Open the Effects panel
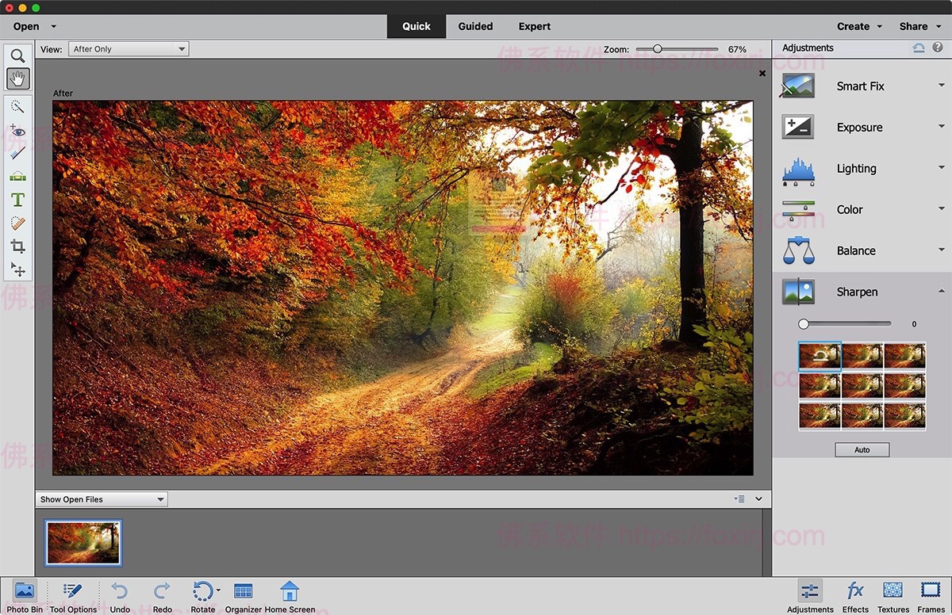952x615 pixels. [x=855, y=595]
